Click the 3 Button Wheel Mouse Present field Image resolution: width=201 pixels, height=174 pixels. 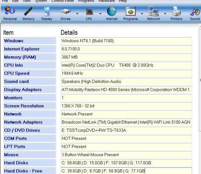point(126,155)
